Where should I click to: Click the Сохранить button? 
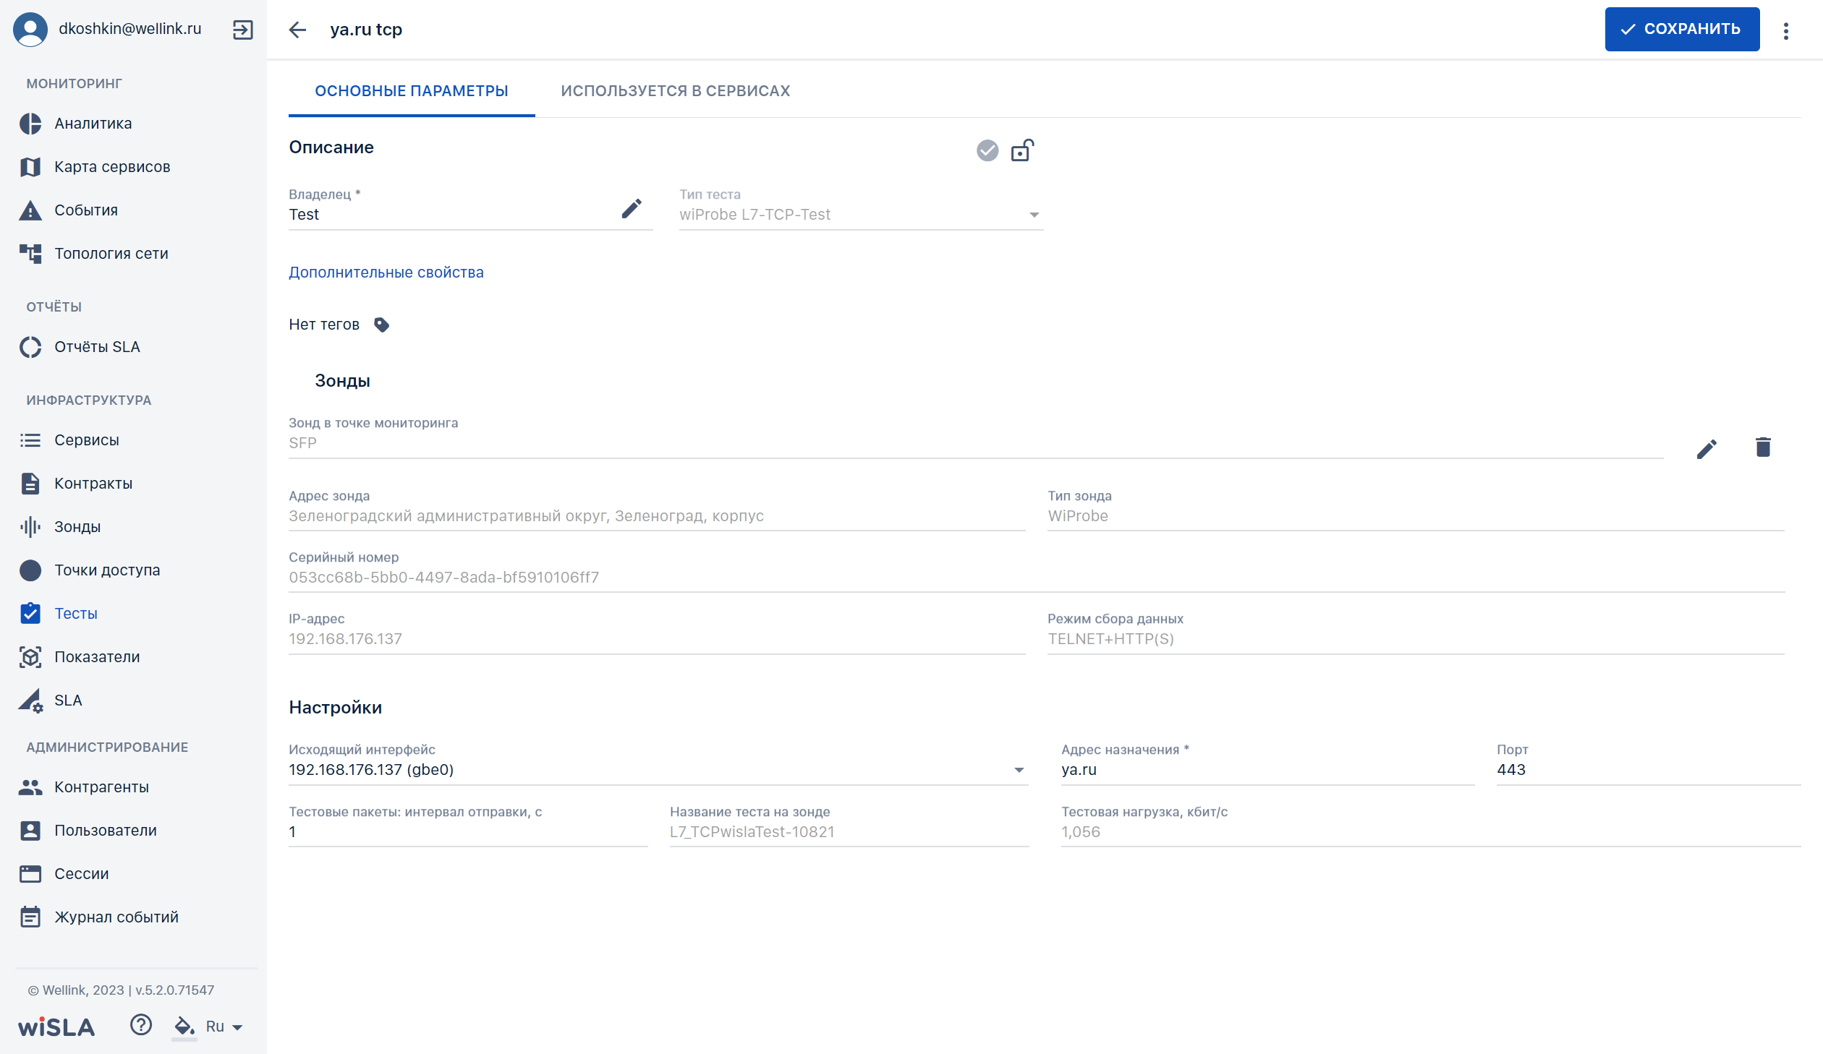coord(1682,30)
